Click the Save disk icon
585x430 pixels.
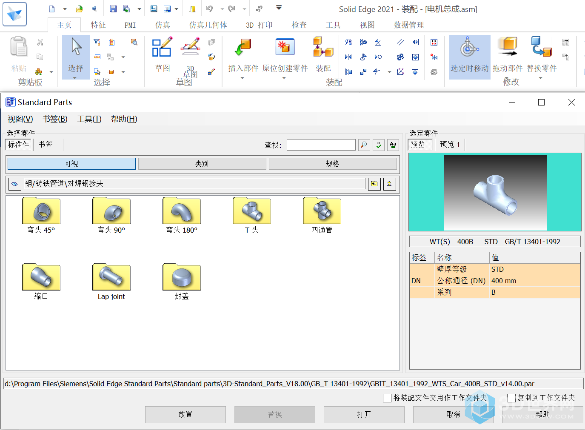pyautogui.click(x=113, y=9)
